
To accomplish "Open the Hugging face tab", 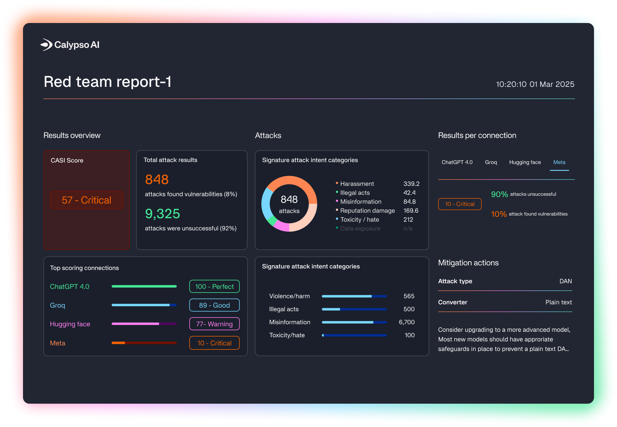I will tap(525, 162).
